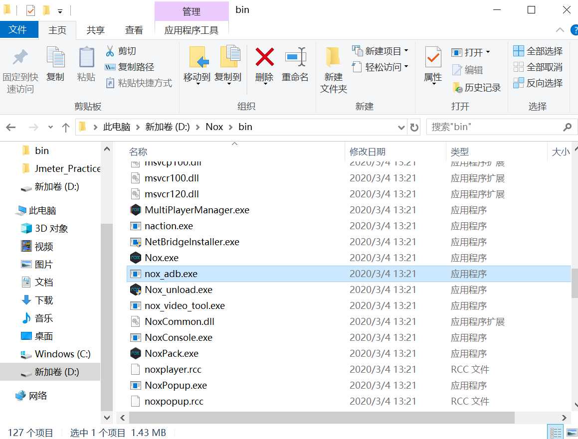Select Nox.exe in the file list

162,258
